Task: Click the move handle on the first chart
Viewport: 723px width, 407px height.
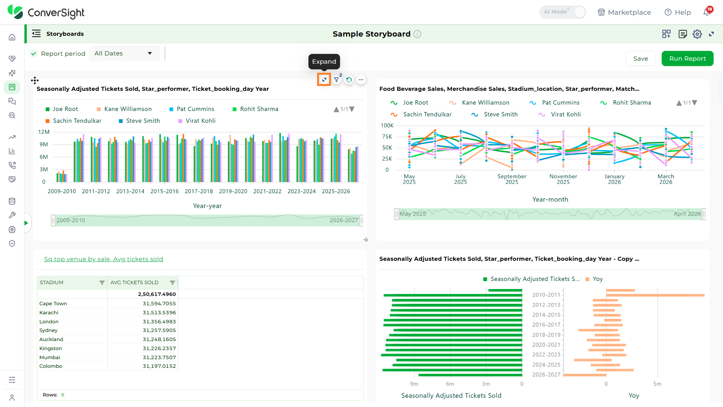Action: tap(35, 80)
